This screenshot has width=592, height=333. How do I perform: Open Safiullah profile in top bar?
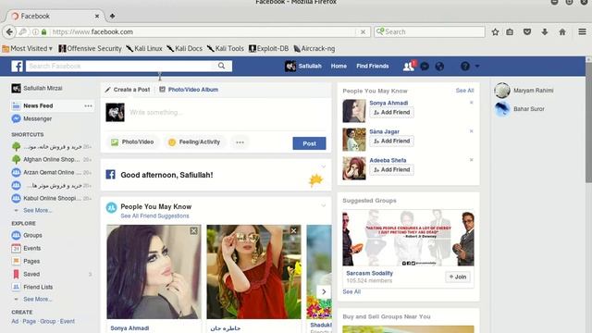point(303,66)
